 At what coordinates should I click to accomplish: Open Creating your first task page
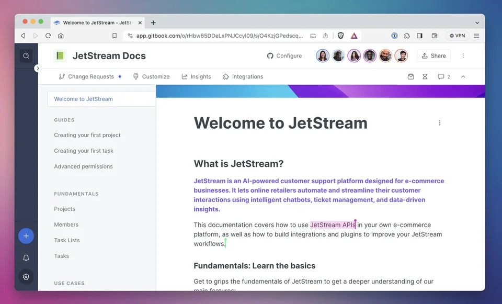coord(84,151)
